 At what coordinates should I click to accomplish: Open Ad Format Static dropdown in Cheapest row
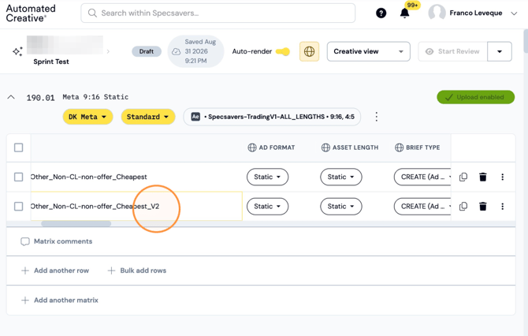point(267,177)
